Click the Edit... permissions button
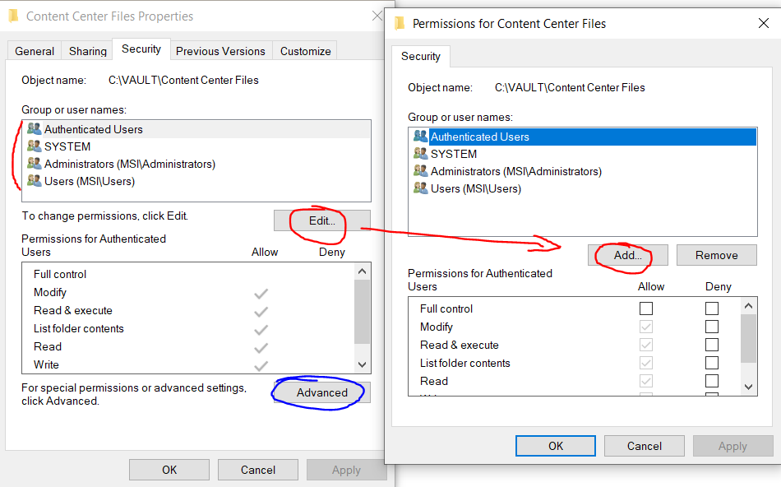Screen dimensions: 781x487 (321, 220)
